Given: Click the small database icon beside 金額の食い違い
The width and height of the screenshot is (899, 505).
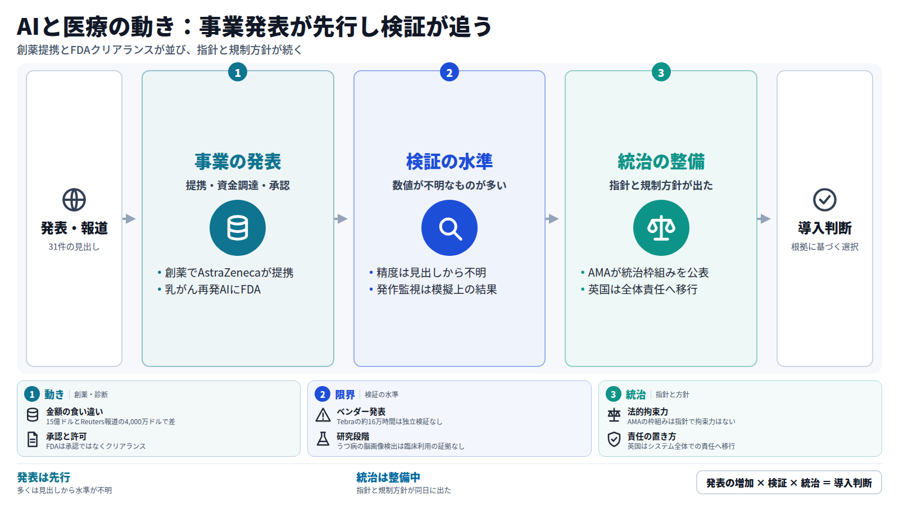Looking at the screenshot, I should click(x=33, y=415).
